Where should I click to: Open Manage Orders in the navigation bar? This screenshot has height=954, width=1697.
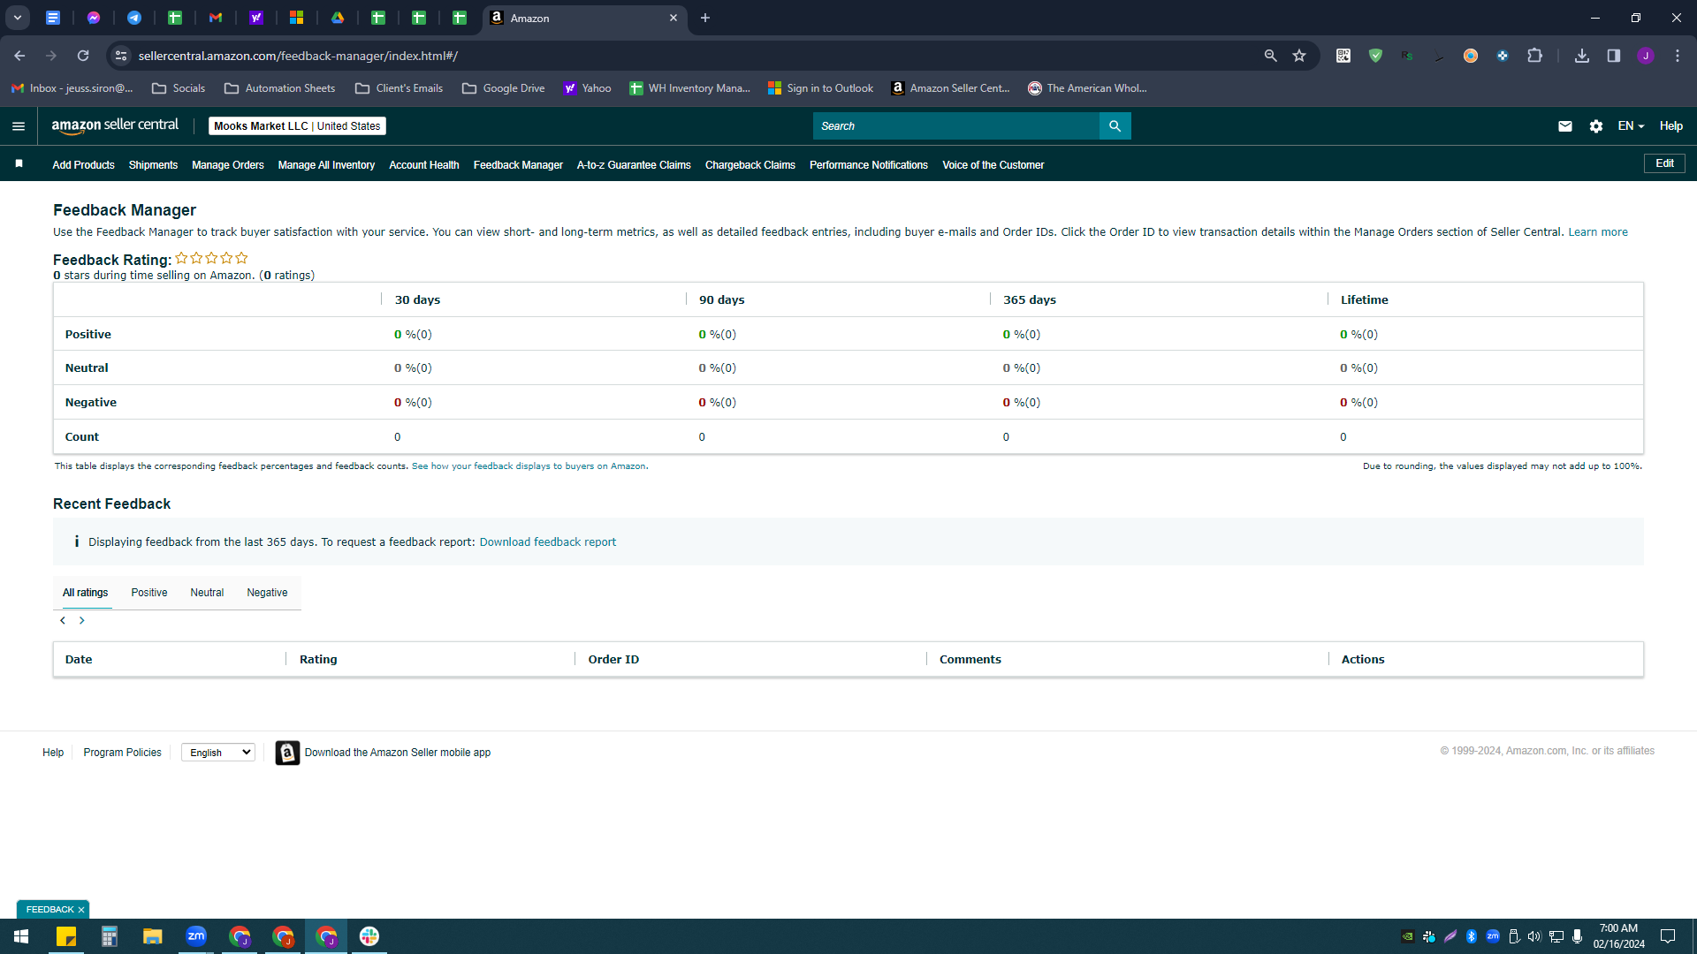coord(228,165)
